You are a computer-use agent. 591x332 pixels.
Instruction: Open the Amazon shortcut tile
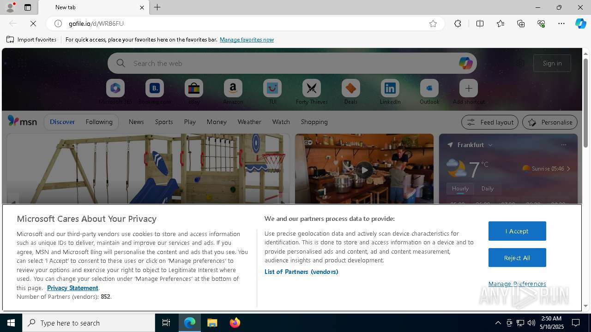(233, 92)
